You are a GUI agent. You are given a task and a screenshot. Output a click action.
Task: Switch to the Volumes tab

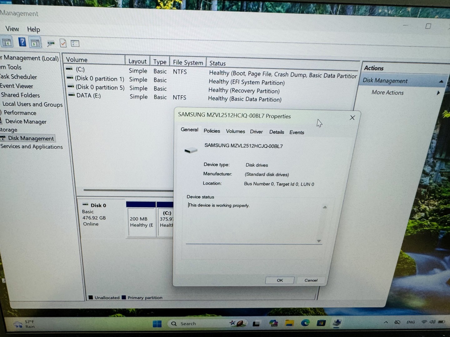(x=235, y=131)
